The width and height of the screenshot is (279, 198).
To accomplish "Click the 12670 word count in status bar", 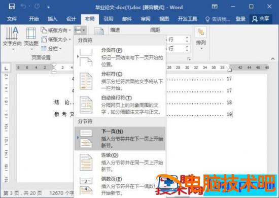I will (x=61, y=193).
